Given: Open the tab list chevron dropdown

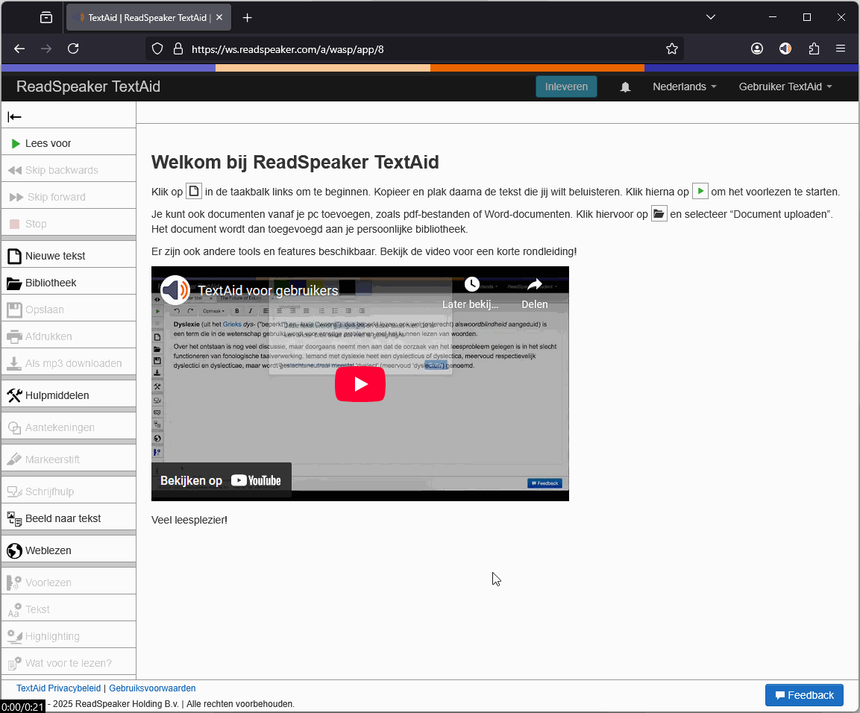Looking at the screenshot, I should pos(710,17).
